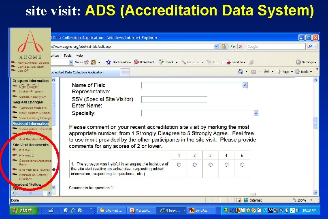Screen dimensions: 328x219
Task: Open the Bookmarks dropdown arrow
Action: click(130, 62)
